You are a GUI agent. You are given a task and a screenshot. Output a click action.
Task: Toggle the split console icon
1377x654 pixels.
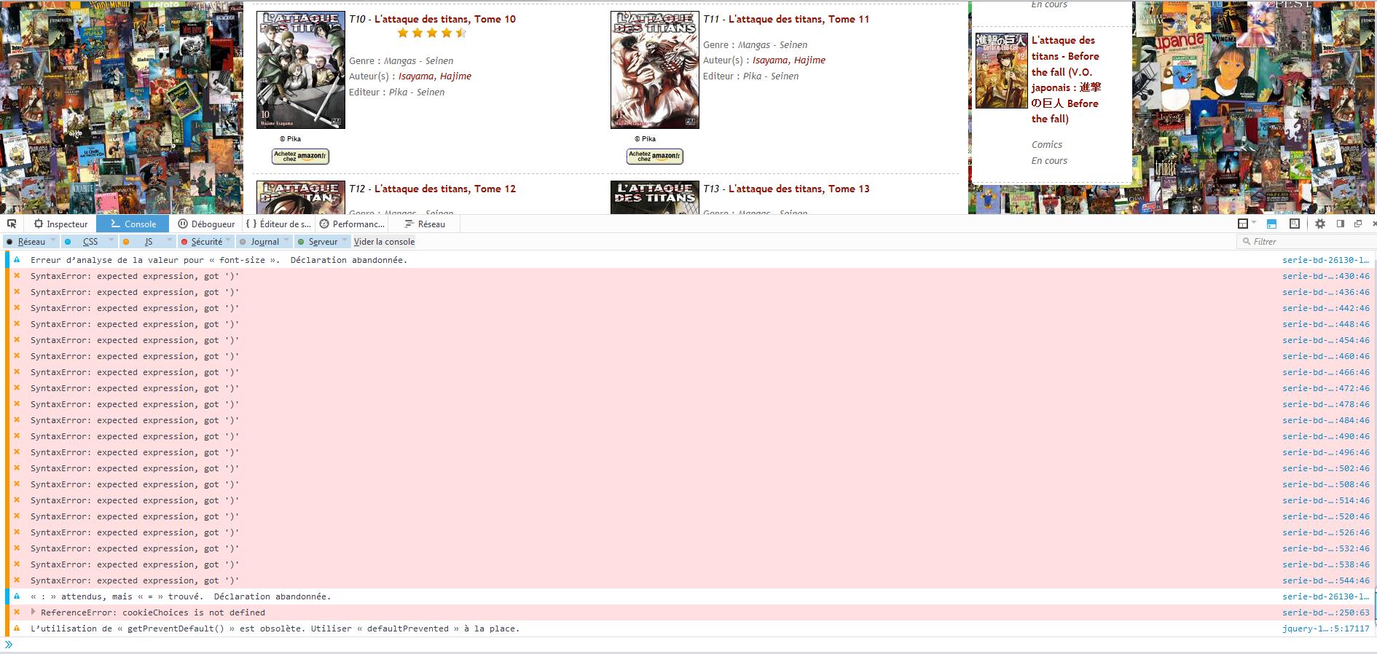click(1272, 224)
